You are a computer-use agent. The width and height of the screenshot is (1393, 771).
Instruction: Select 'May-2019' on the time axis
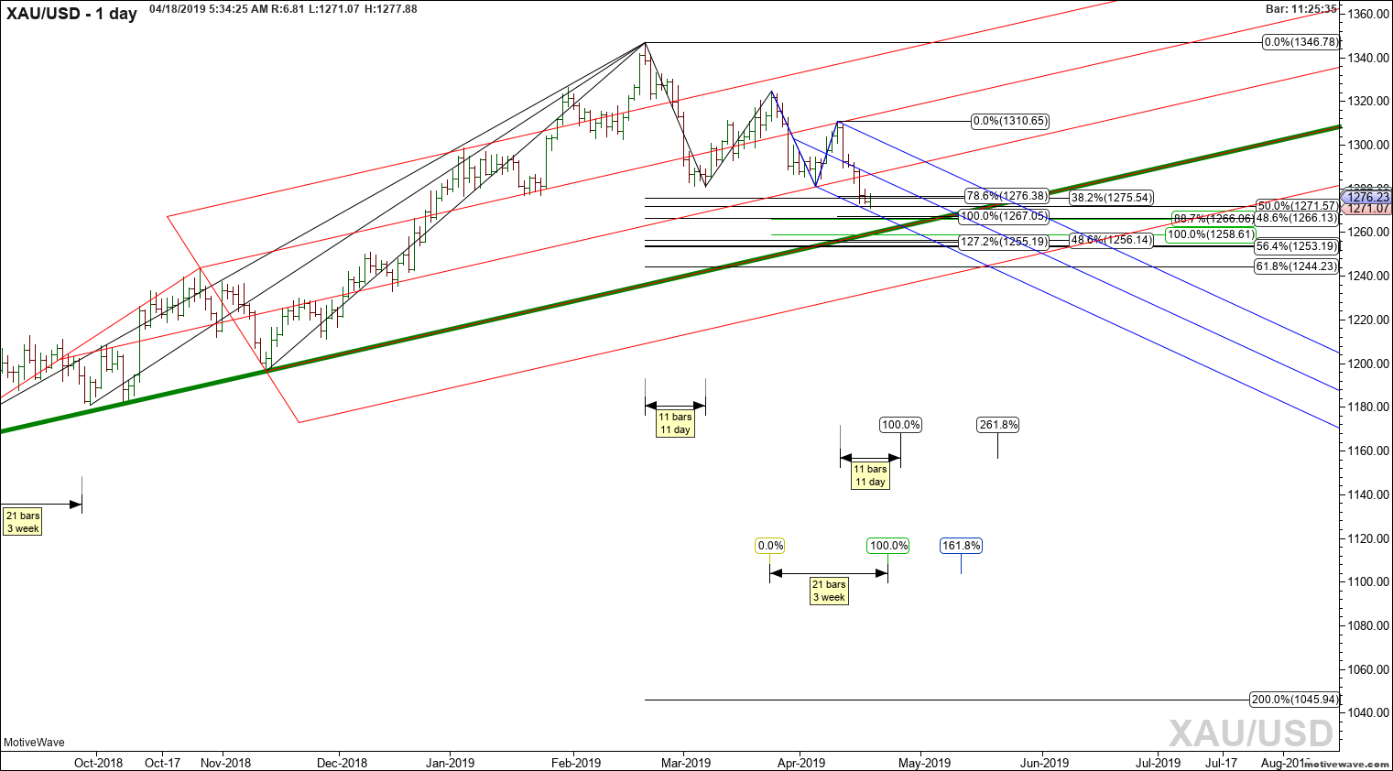coord(924,763)
